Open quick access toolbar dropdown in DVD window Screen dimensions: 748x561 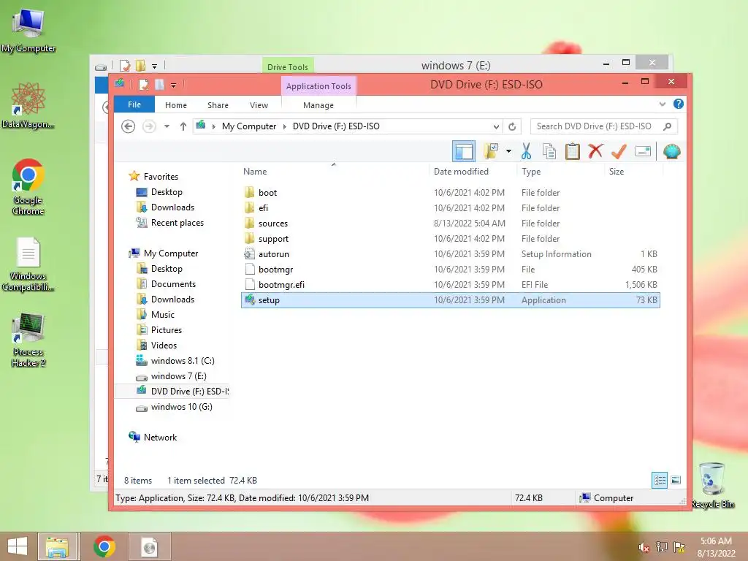173,85
